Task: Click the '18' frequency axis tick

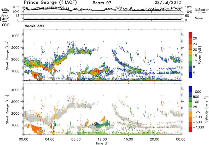Action: pos(18,16)
